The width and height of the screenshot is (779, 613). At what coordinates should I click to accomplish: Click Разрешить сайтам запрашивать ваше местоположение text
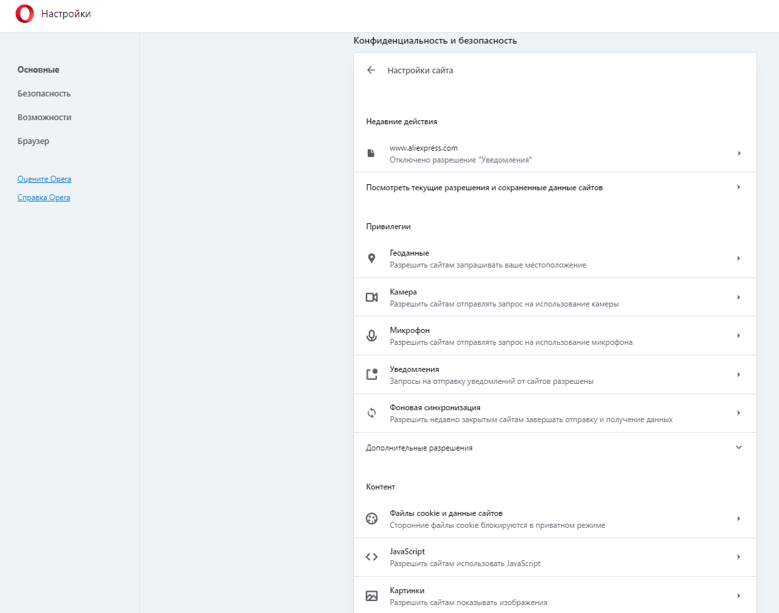(x=488, y=265)
